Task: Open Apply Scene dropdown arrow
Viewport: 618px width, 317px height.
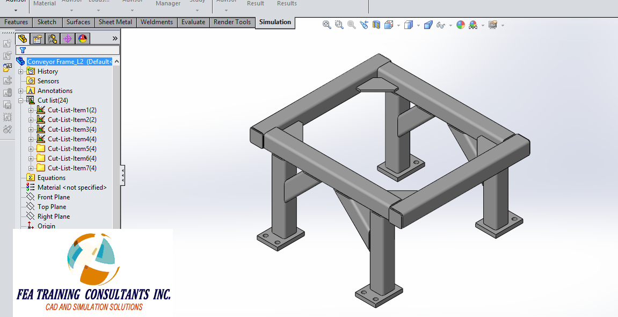Action: [x=483, y=26]
